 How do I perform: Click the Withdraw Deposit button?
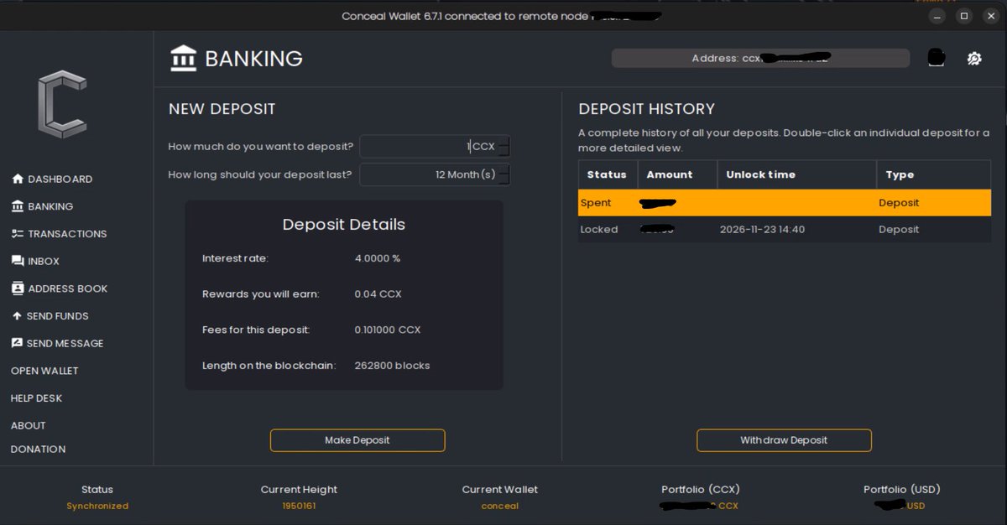tap(784, 440)
